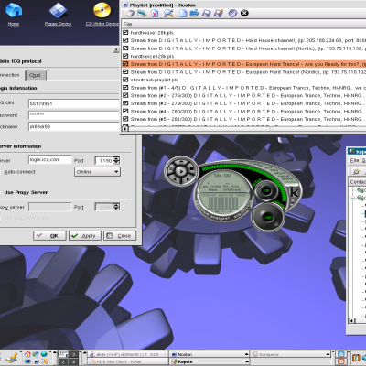366x366 pixels.
Task: Toggle checkbox for Hard House channel (Nordic) stream
Action: pos(125,48)
